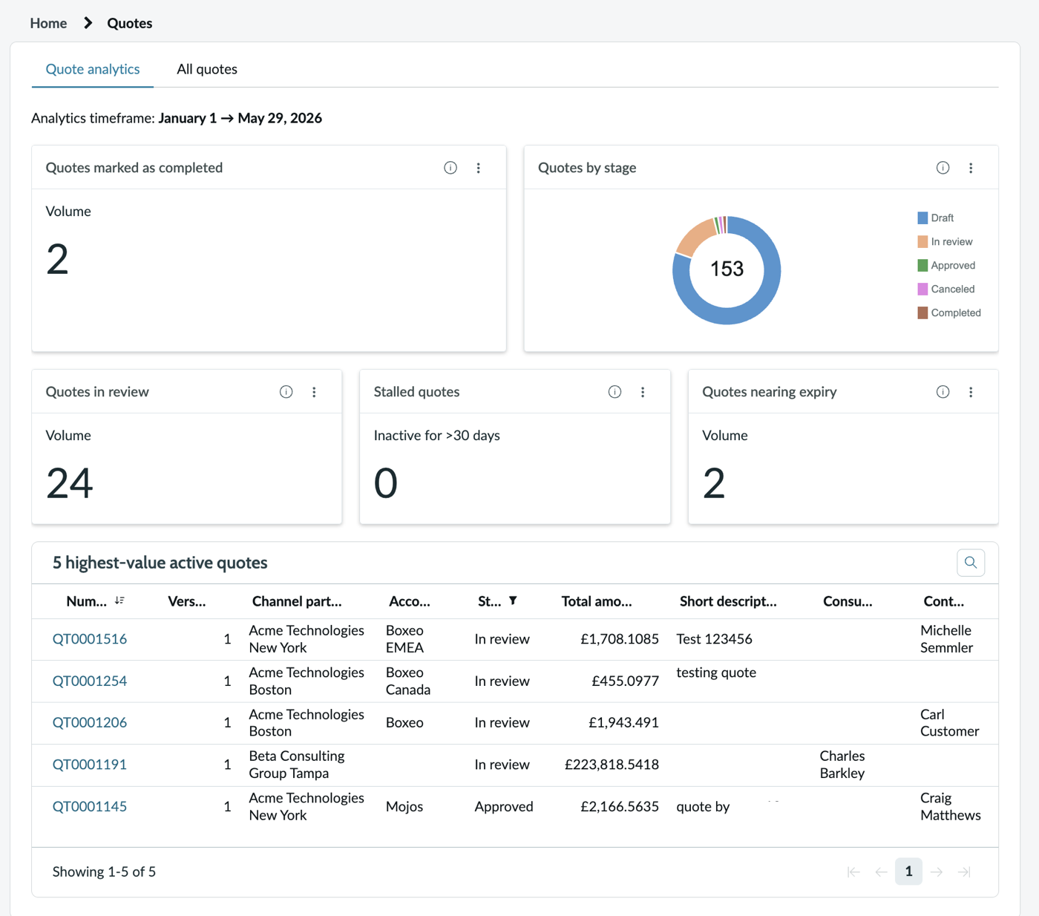1039x916 pixels.
Task: Click the Mojos account cell
Action: (404, 806)
